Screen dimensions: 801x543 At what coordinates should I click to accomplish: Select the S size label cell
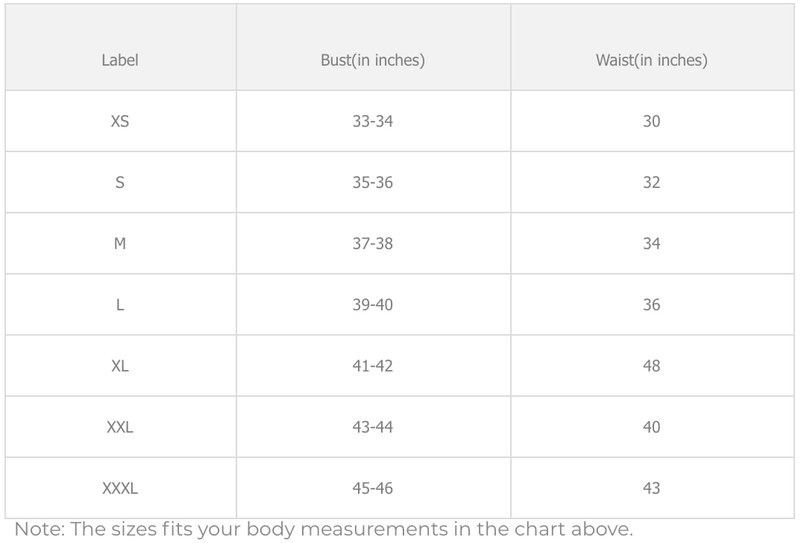point(120,183)
